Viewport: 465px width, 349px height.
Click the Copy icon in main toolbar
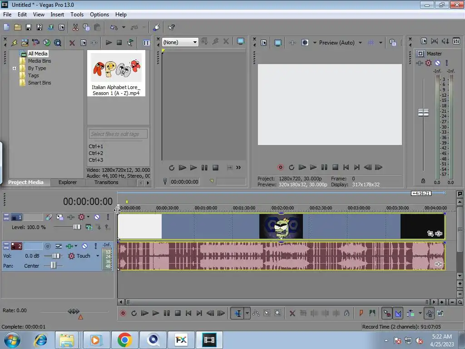[x=86, y=27]
